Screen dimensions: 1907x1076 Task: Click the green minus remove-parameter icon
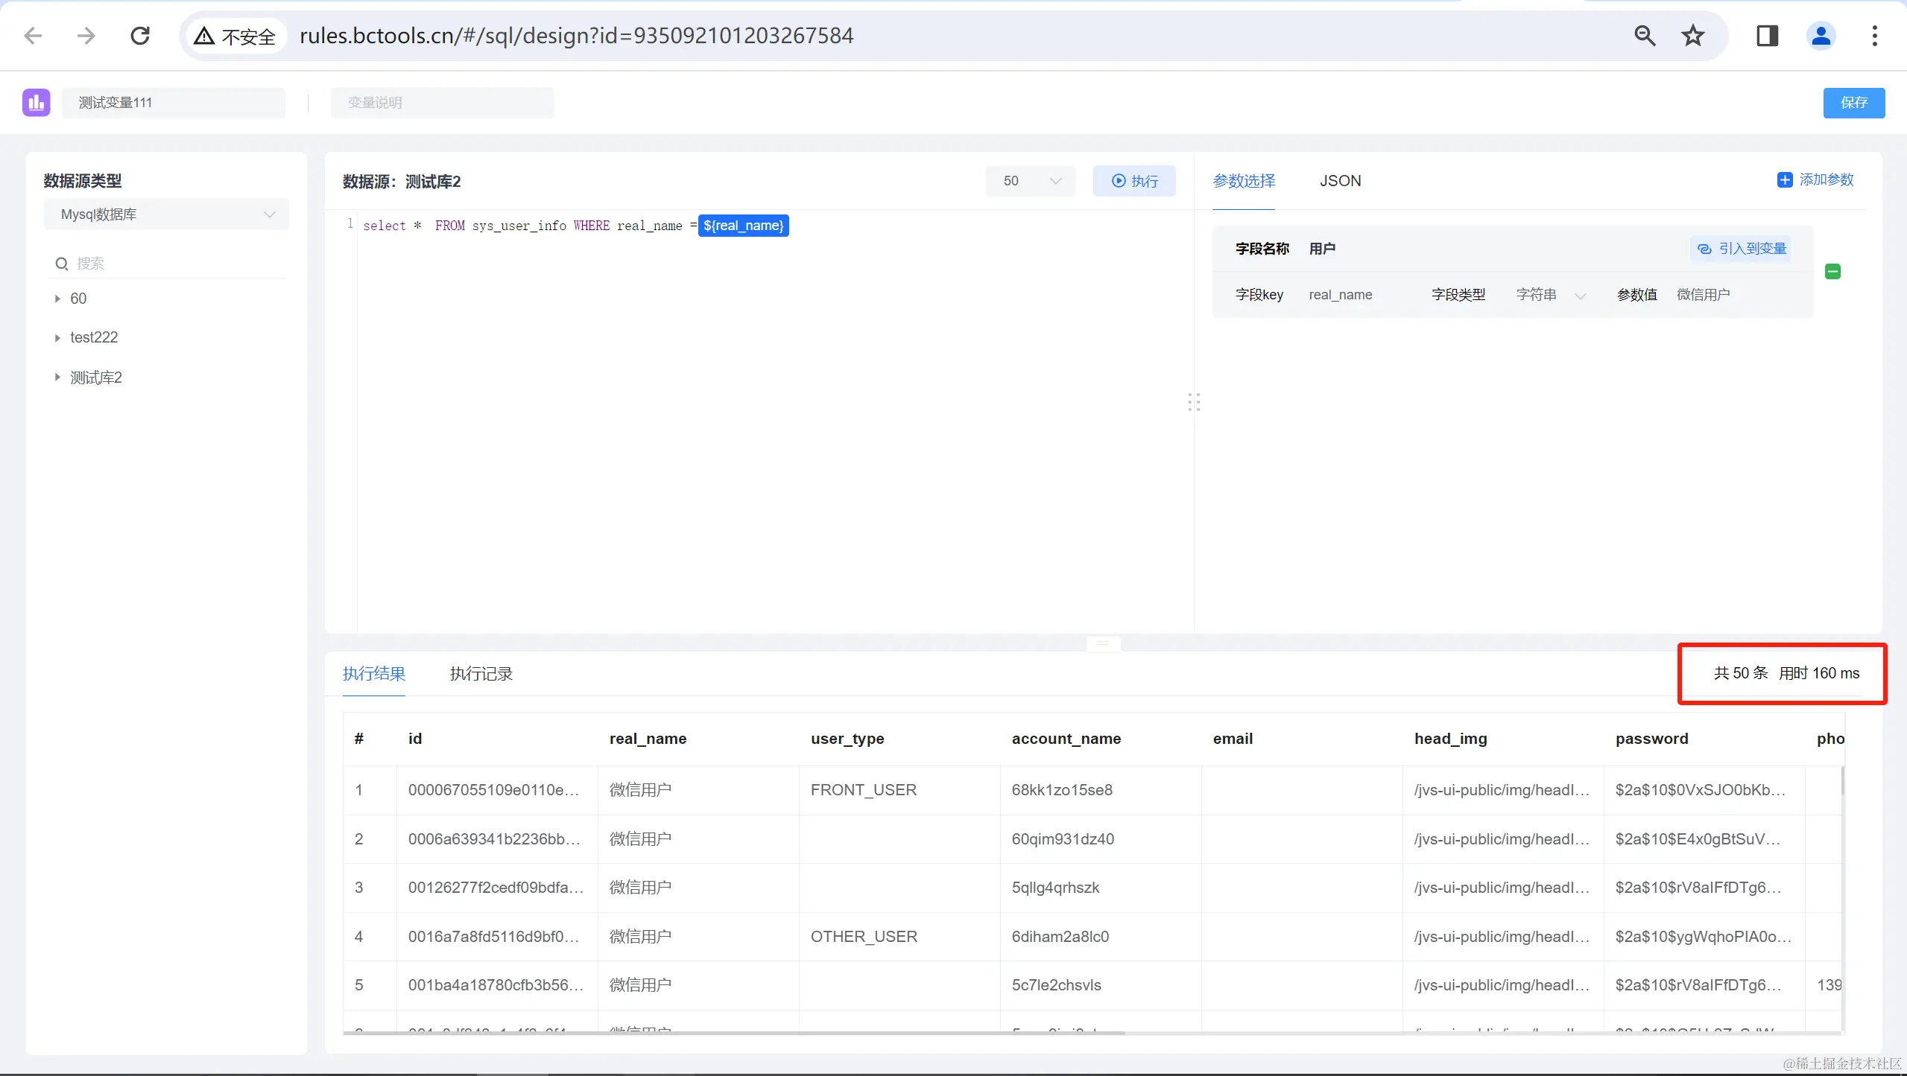coord(1832,272)
